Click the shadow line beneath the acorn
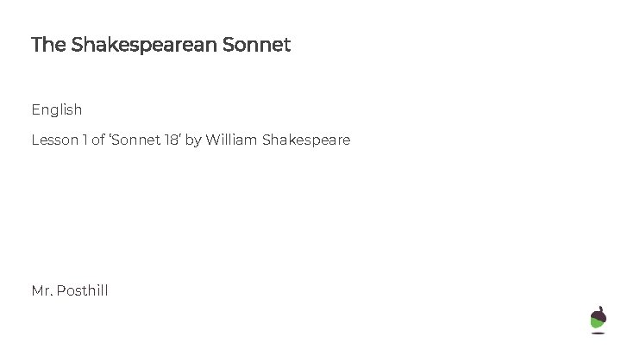Image resolution: width=621 pixels, height=349 pixels. point(598,333)
